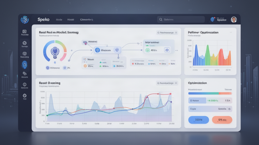Image resolution: width=259 pixels, height=145 pixels.
Task: Select the highlighted active sidebar icon
Action: (25, 65)
